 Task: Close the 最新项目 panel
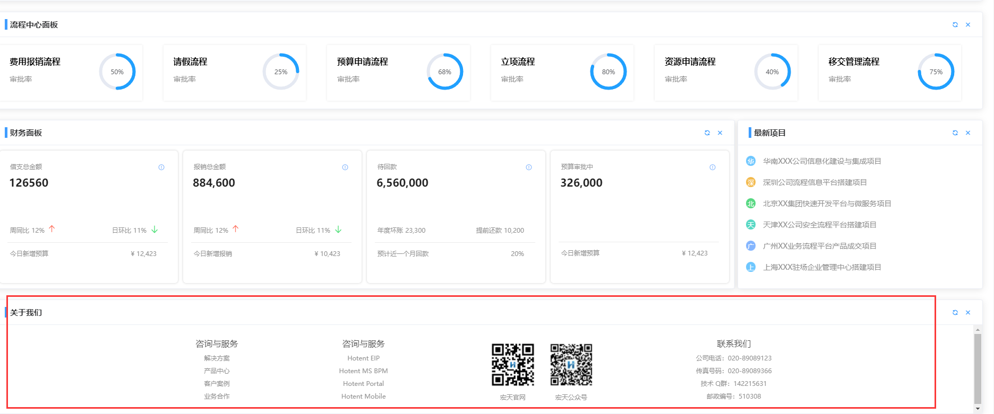(x=968, y=133)
